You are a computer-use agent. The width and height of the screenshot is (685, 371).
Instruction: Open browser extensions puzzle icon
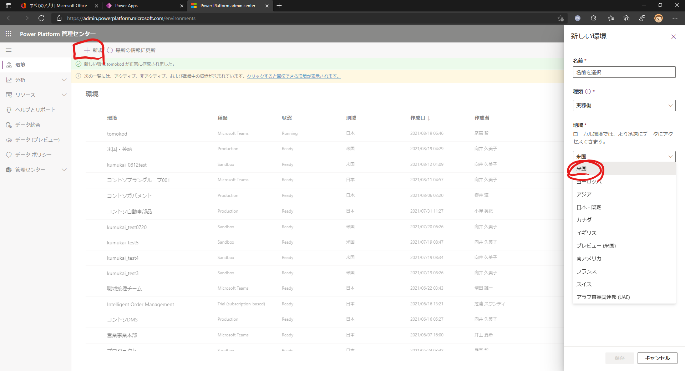click(x=593, y=18)
